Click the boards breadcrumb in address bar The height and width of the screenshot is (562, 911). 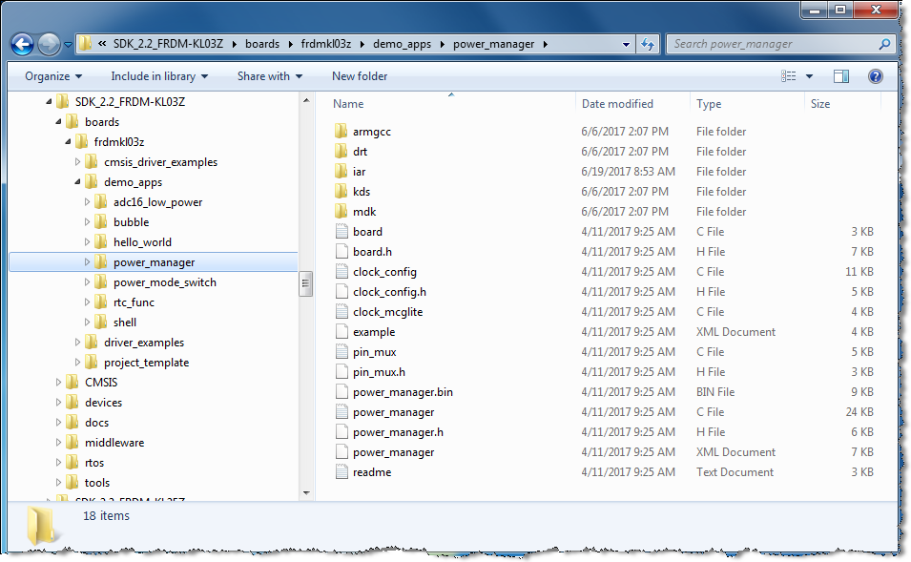point(264,44)
